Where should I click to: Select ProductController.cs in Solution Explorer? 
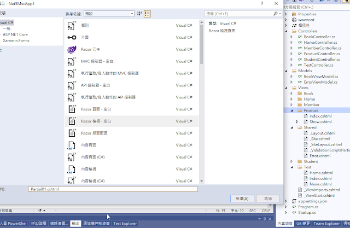(x=322, y=54)
